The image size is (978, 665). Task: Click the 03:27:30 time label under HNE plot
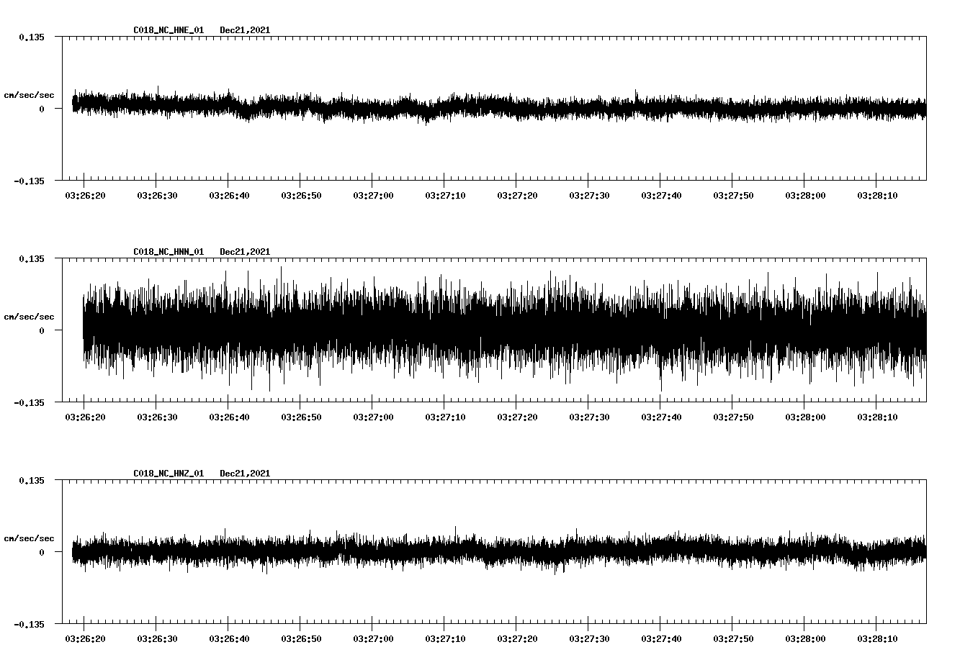point(589,195)
